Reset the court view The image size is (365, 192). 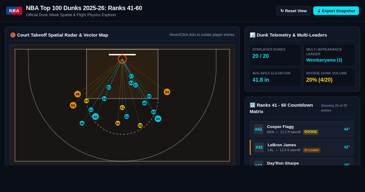click(294, 11)
